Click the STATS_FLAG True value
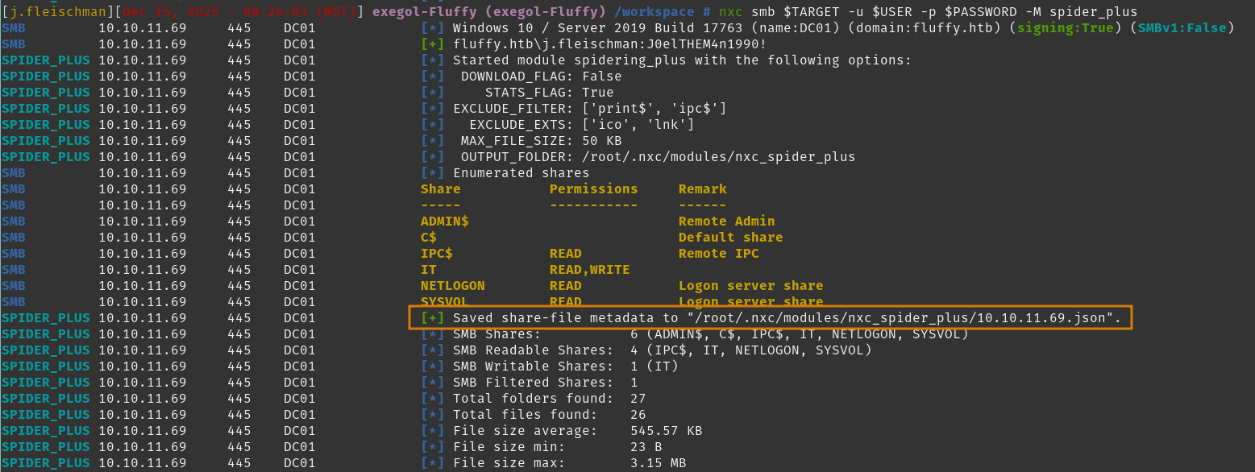 coord(597,93)
